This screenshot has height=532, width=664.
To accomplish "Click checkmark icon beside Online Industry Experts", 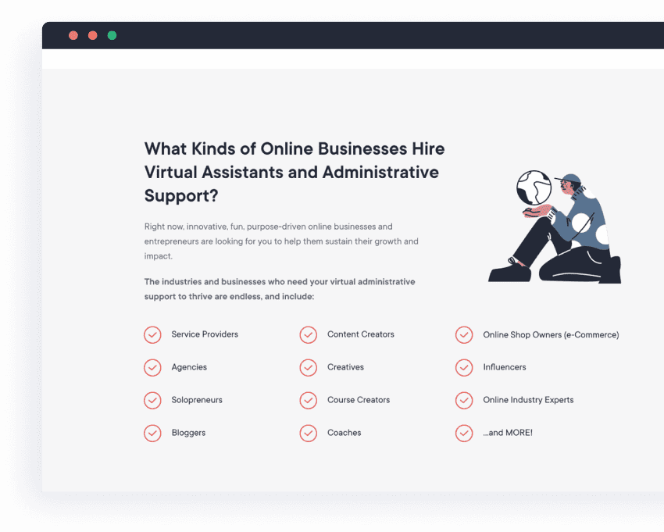I will (x=464, y=400).
